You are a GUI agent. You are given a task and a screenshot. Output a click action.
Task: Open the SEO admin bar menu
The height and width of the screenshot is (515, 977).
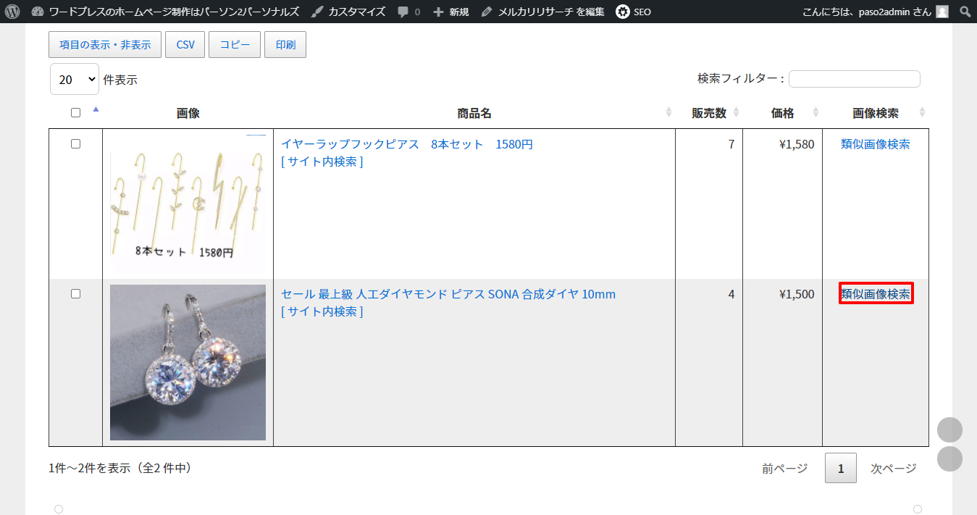633,12
